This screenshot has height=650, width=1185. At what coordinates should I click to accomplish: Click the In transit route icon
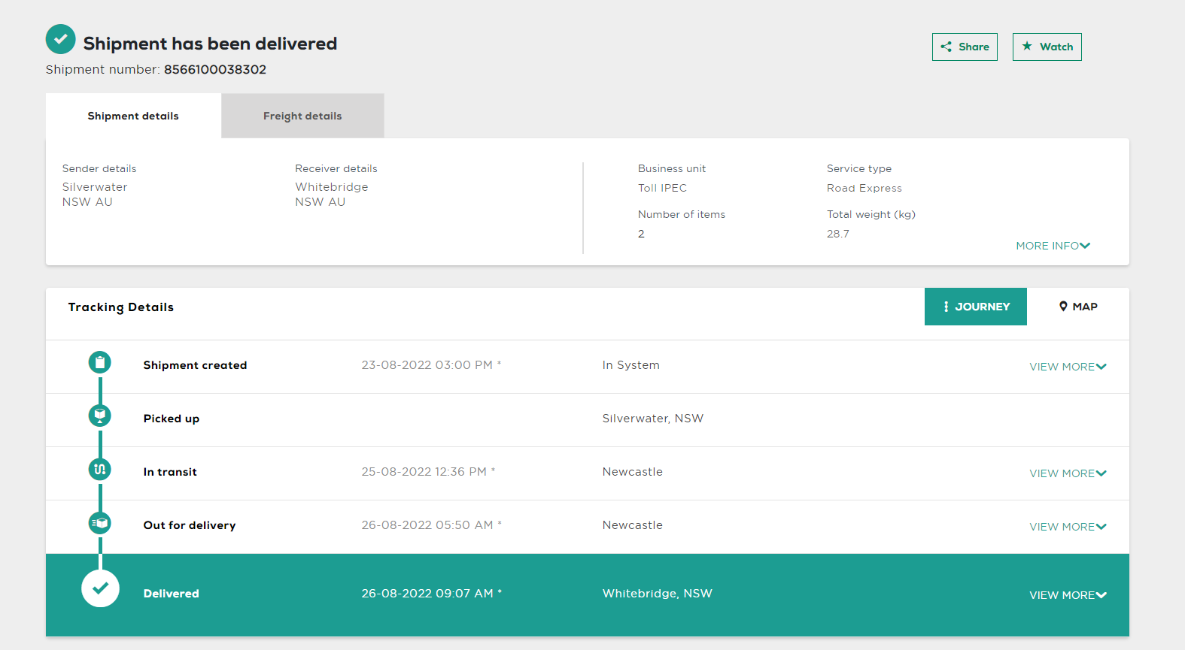point(99,469)
